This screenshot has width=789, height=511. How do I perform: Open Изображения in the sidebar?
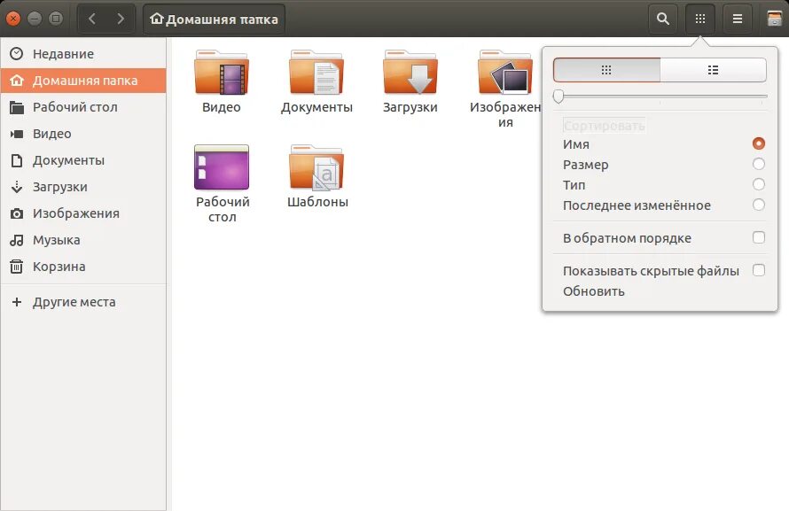[83, 213]
